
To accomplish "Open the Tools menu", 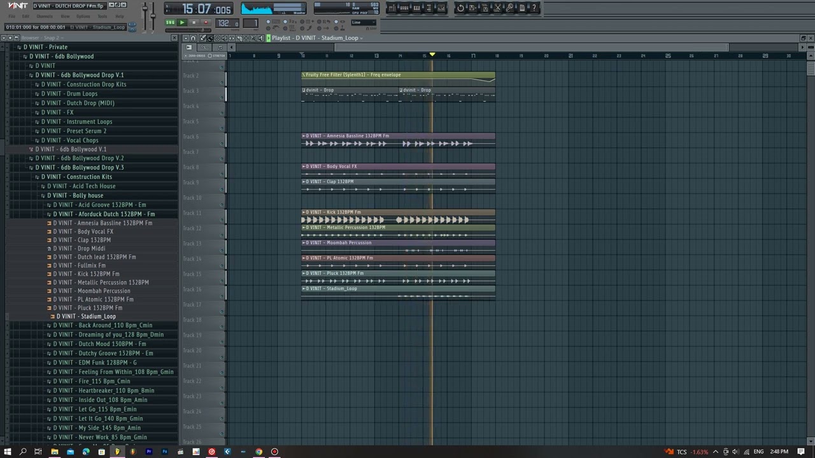I will pyautogui.click(x=102, y=16).
